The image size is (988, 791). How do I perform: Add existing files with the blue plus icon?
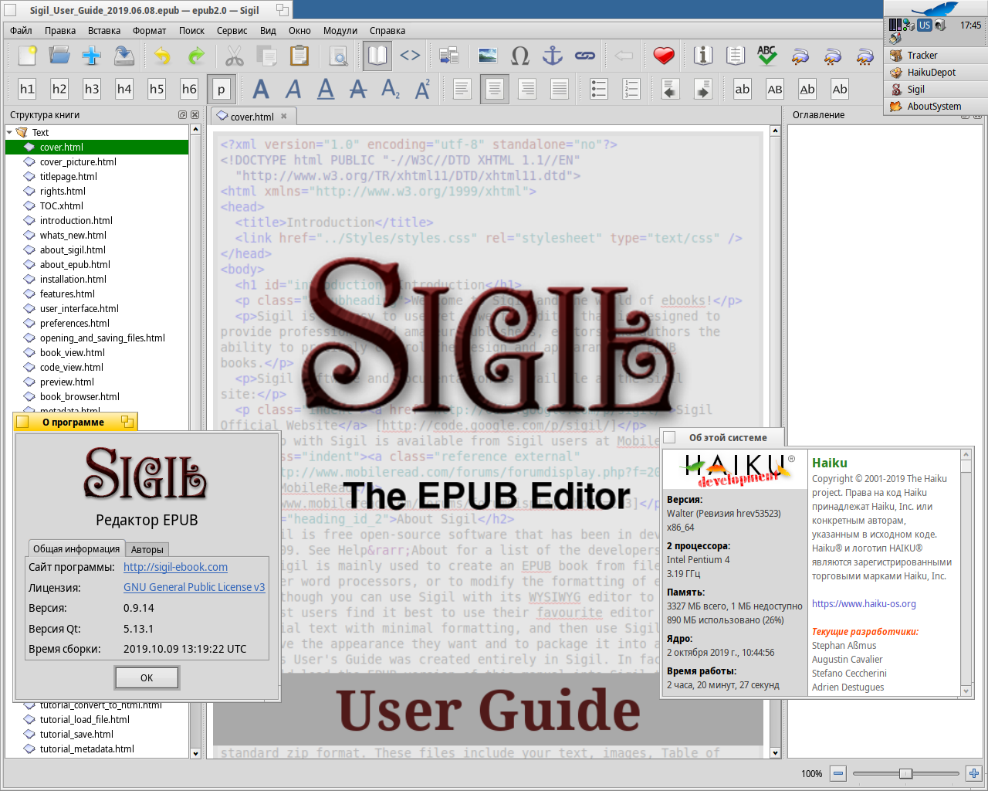pos(92,56)
